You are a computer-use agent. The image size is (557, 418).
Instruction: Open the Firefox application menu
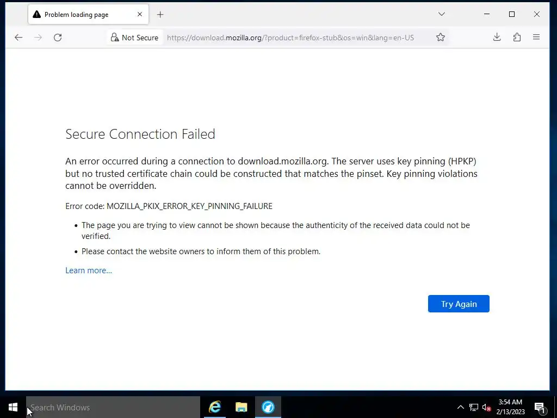click(536, 38)
